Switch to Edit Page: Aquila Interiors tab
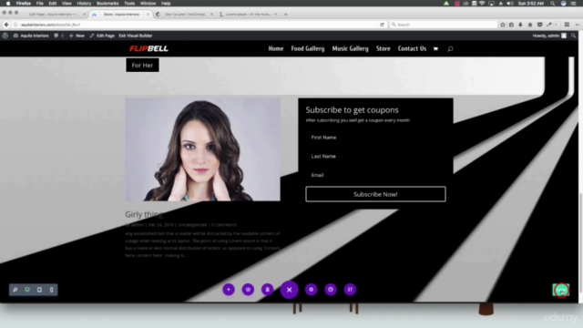 pos(55,15)
